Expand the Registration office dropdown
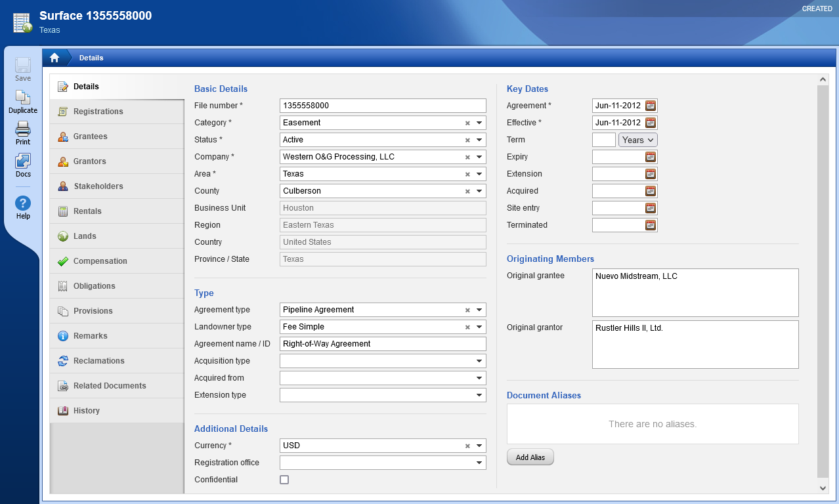Viewport: 839px width, 504px height. tap(480, 462)
